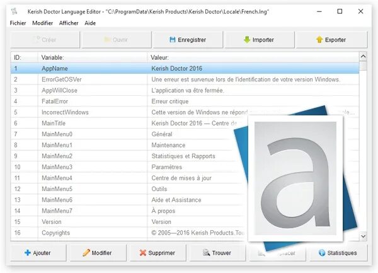This screenshot has width=378, height=273.
Task: Open the Fichier menu
Action: click(18, 23)
